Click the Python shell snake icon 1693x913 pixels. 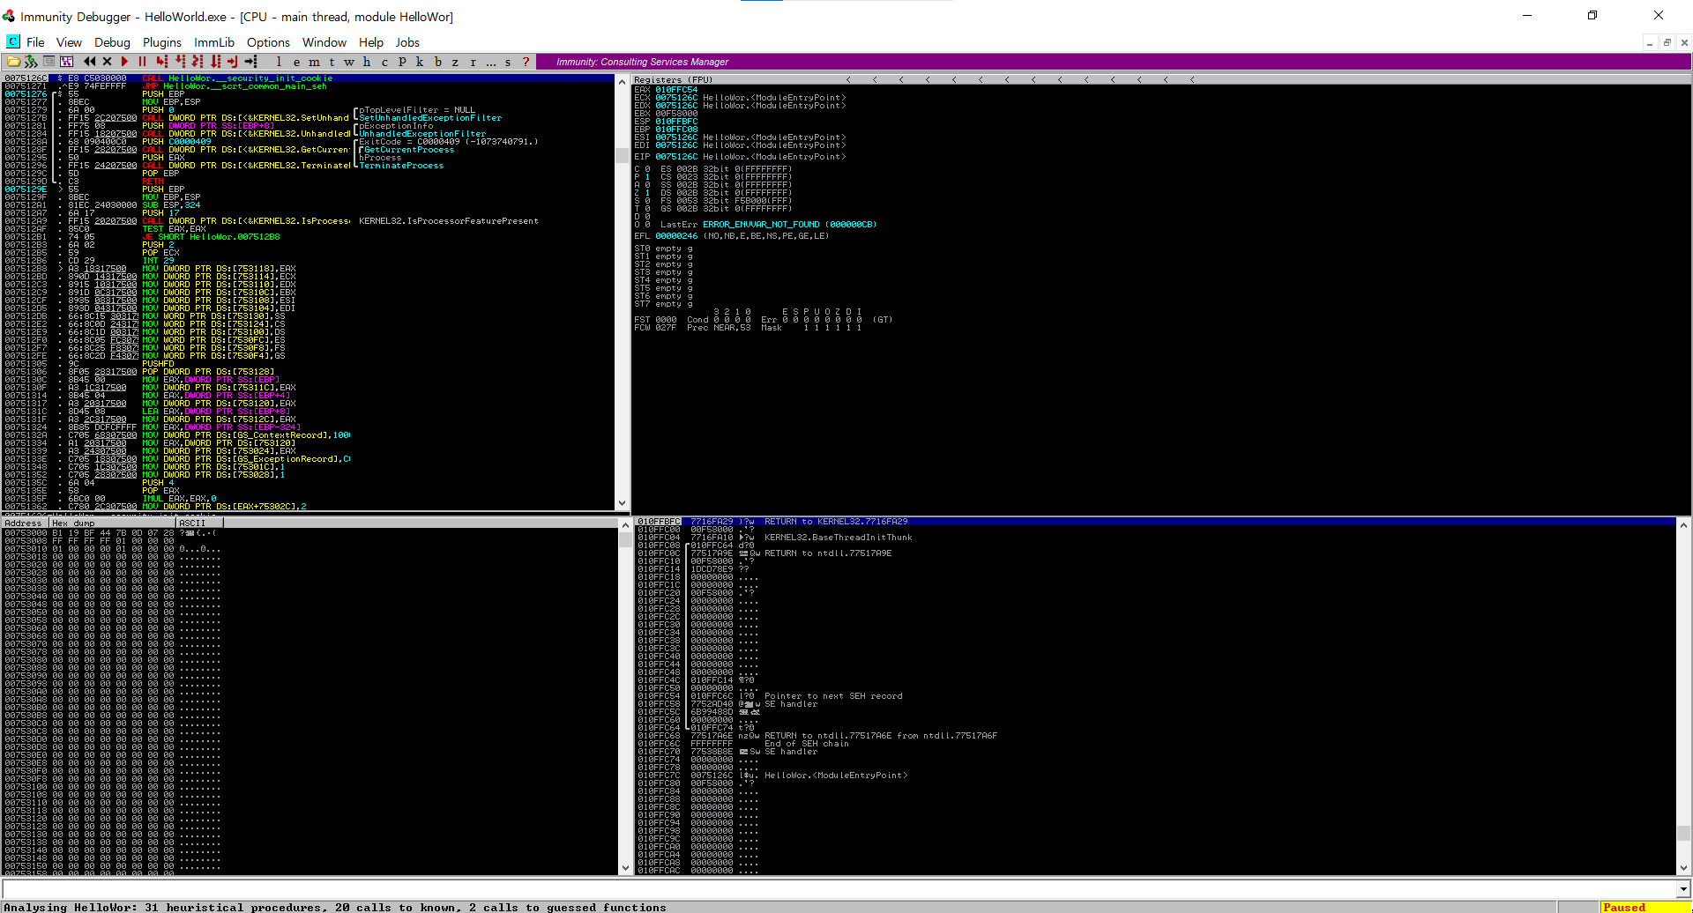click(x=31, y=62)
